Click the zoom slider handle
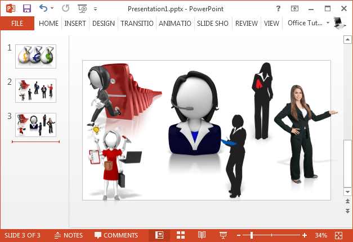 point(252,235)
